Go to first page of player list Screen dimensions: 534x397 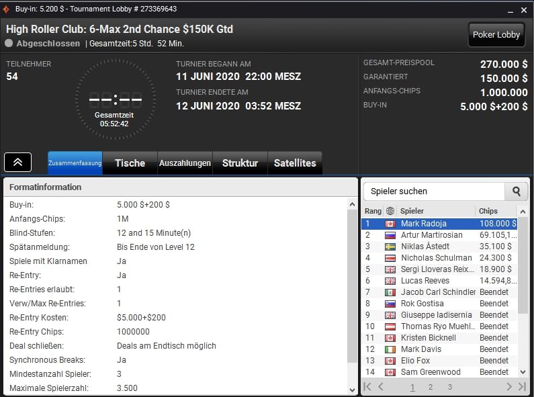click(x=367, y=386)
